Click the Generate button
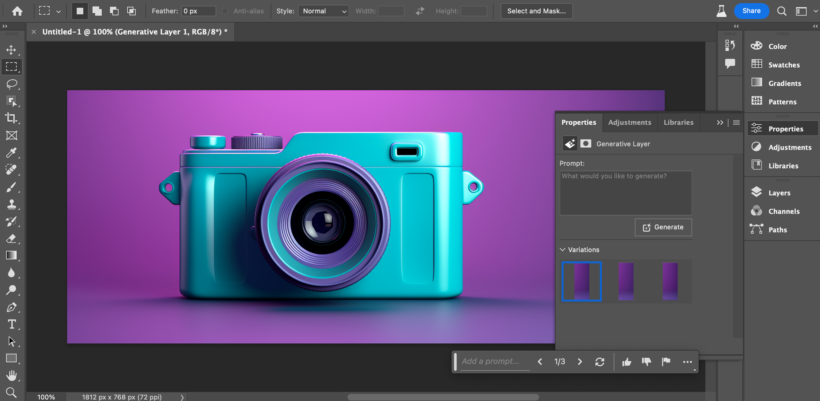The image size is (820, 401). coord(663,227)
